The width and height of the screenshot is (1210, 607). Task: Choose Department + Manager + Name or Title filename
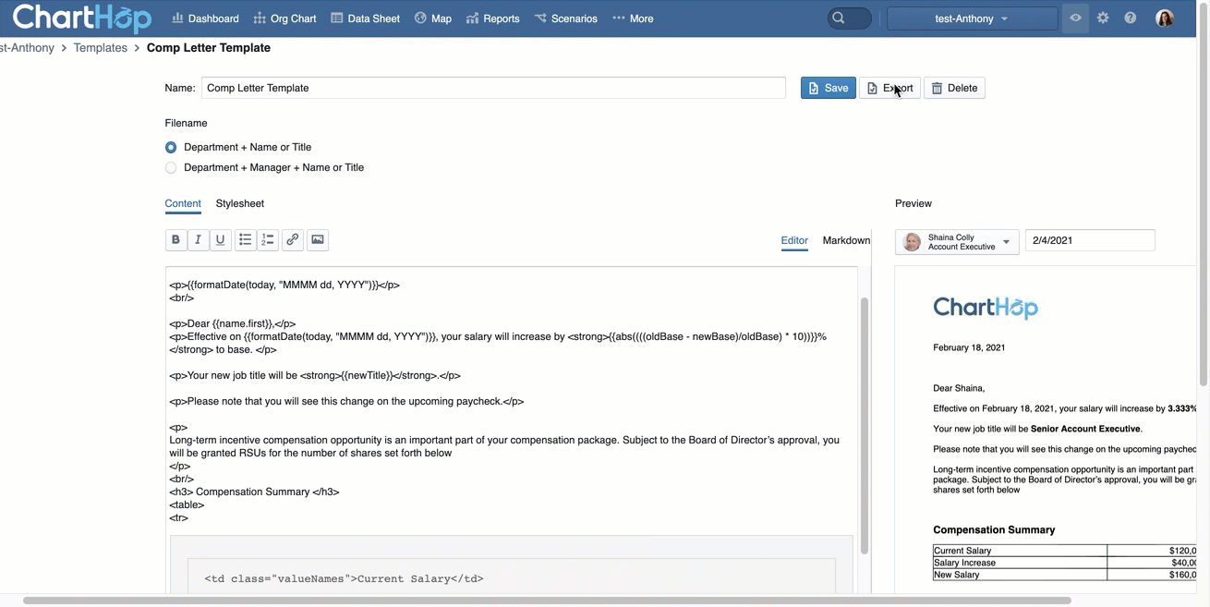[170, 167]
